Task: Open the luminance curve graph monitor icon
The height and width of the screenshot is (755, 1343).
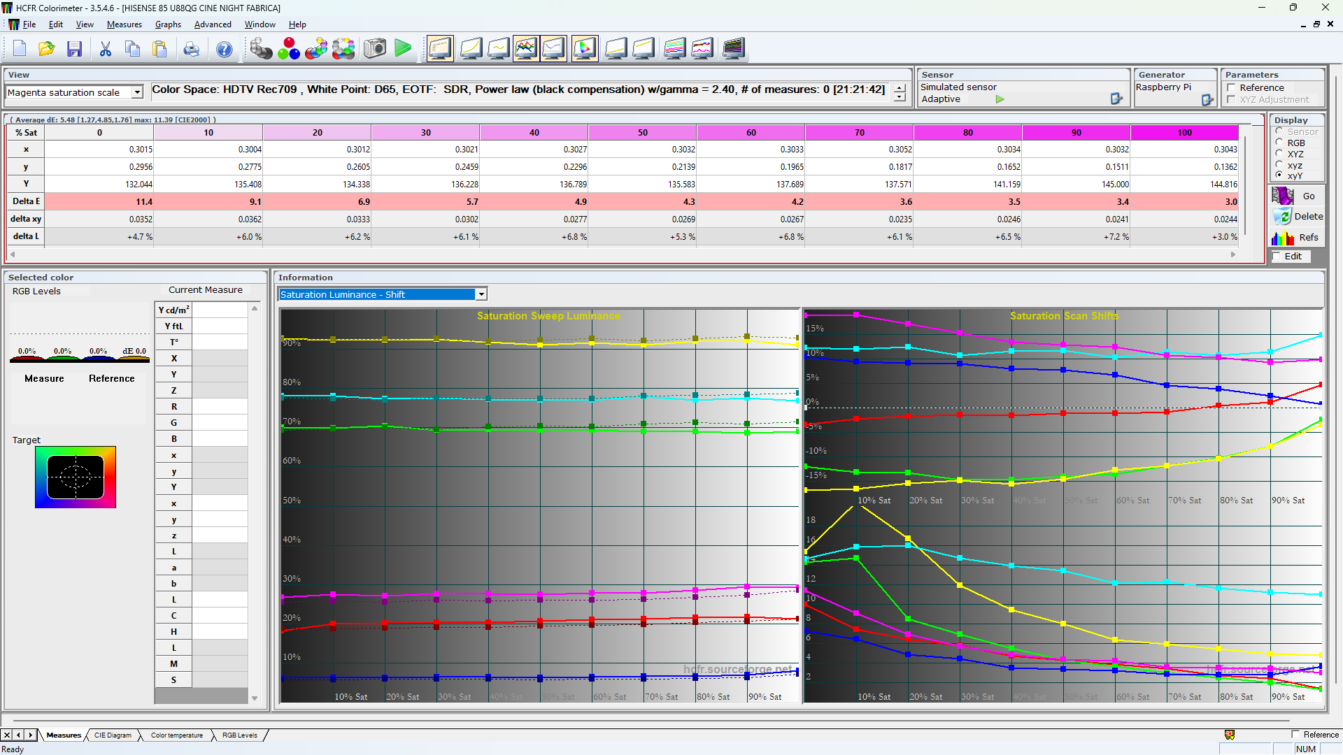Action: 470,48
